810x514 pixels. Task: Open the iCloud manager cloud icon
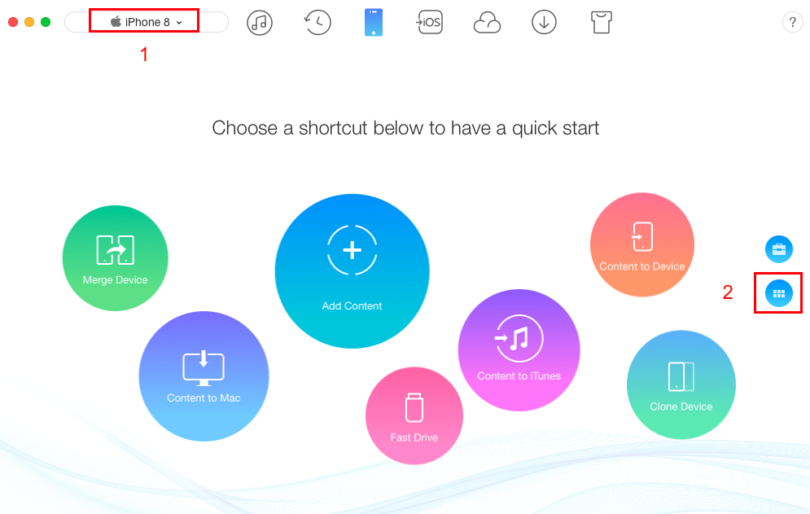487,23
